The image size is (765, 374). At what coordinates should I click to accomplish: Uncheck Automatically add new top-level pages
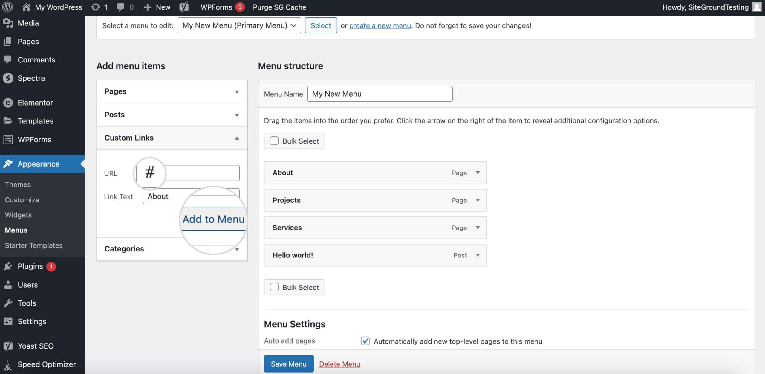click(365, 341)
